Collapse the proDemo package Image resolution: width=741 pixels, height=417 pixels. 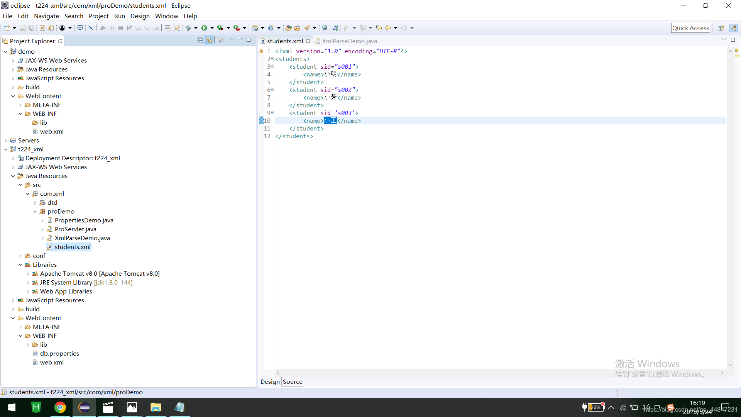pos(35,212)
